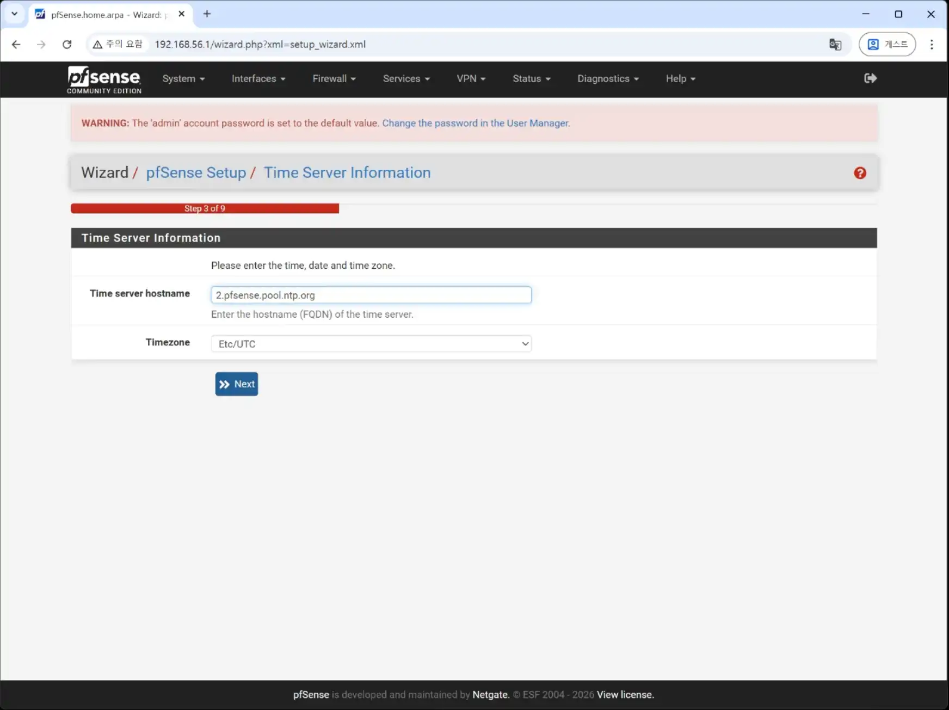The width and height of the screenshot is (949, 710).
Task: Open the Services menu
Action: pyautogui.click(x=406, y=79)
